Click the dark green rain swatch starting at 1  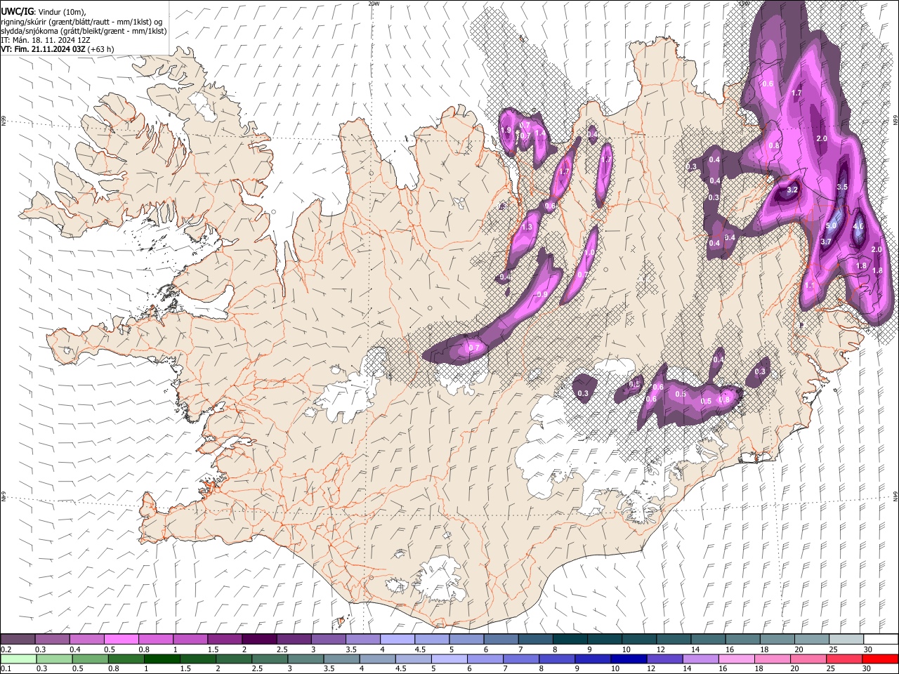(162, 659)
